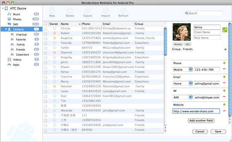The width and height of the screenshot is (232, 142).
Task: Click the New contact toolbar icon
Action: coord(52,10)
